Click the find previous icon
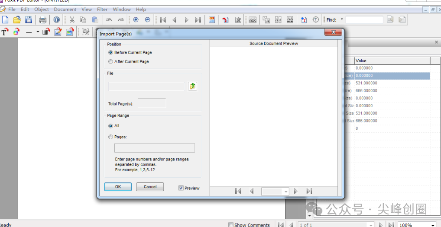This screenshot has width=441, height=227. (x=390, y=19)
